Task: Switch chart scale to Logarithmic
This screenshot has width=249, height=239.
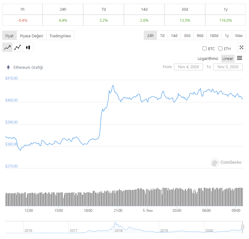Action: (208, 58)
